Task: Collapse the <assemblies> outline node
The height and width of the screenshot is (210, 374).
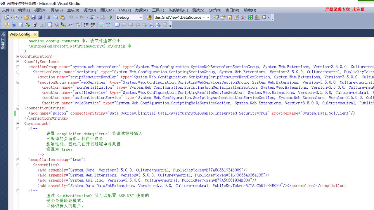Action: pos(18,165)
